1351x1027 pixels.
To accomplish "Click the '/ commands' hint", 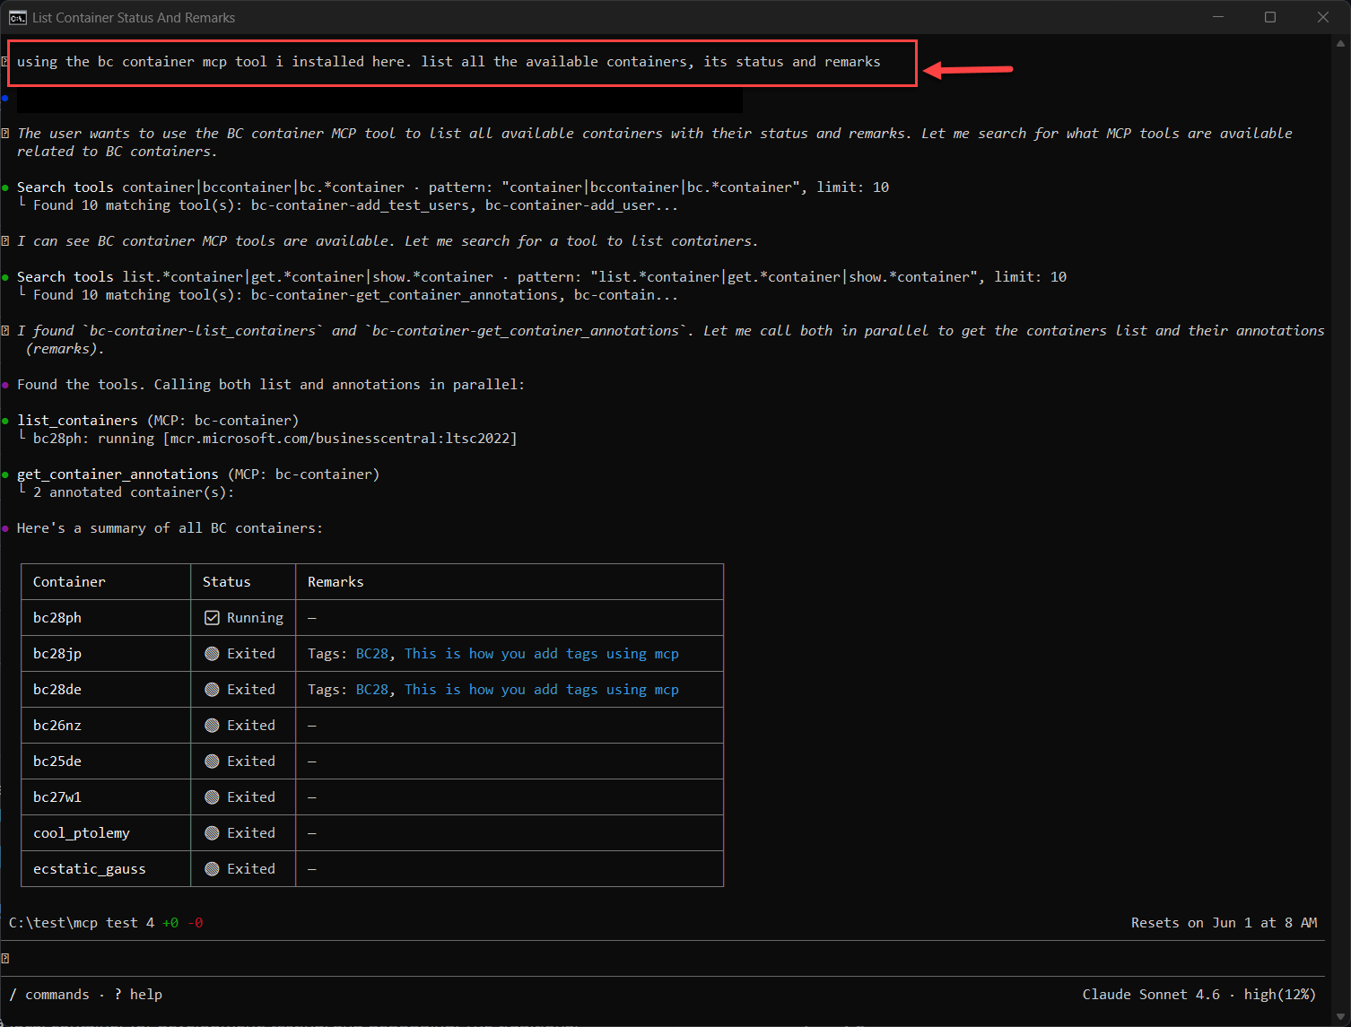I will [x=49, y=995].
